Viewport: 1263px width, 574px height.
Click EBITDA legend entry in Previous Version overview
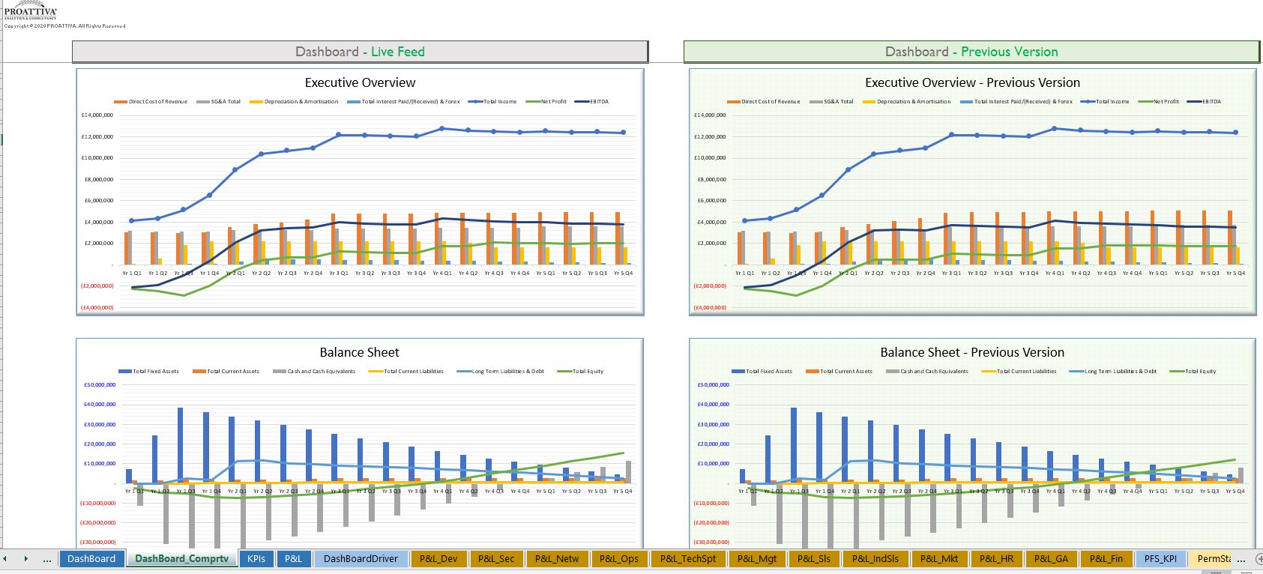tap(1211, 102)
